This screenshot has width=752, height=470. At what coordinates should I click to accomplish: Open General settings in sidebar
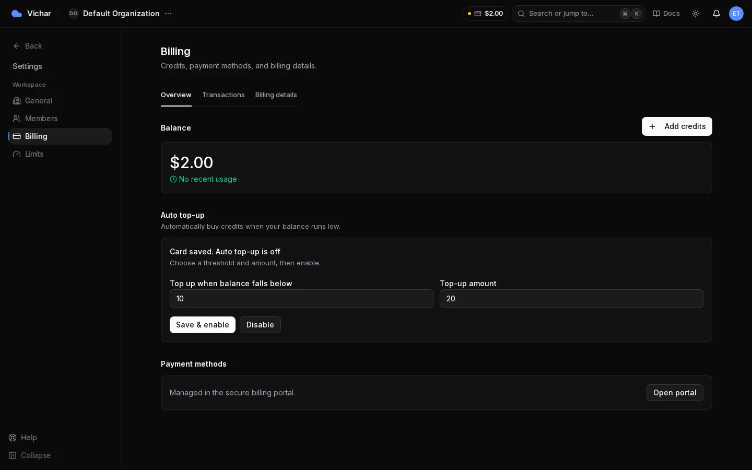coord(60,101)
